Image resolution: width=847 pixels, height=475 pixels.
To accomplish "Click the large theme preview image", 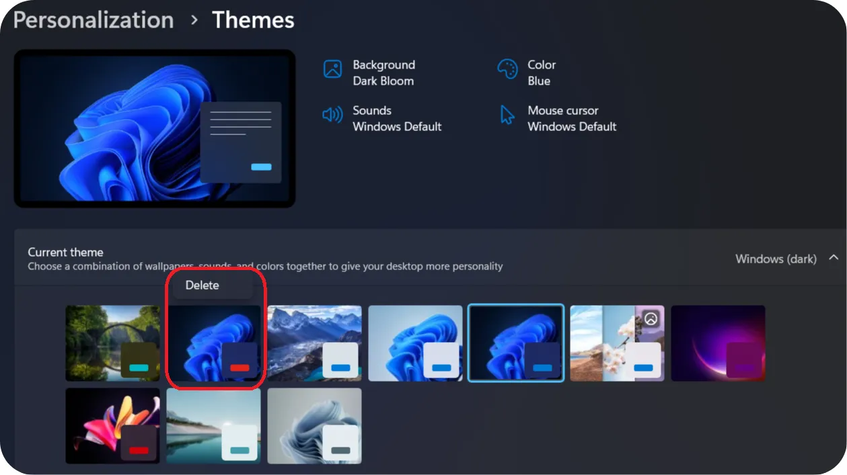I will [x=155, y=128].
